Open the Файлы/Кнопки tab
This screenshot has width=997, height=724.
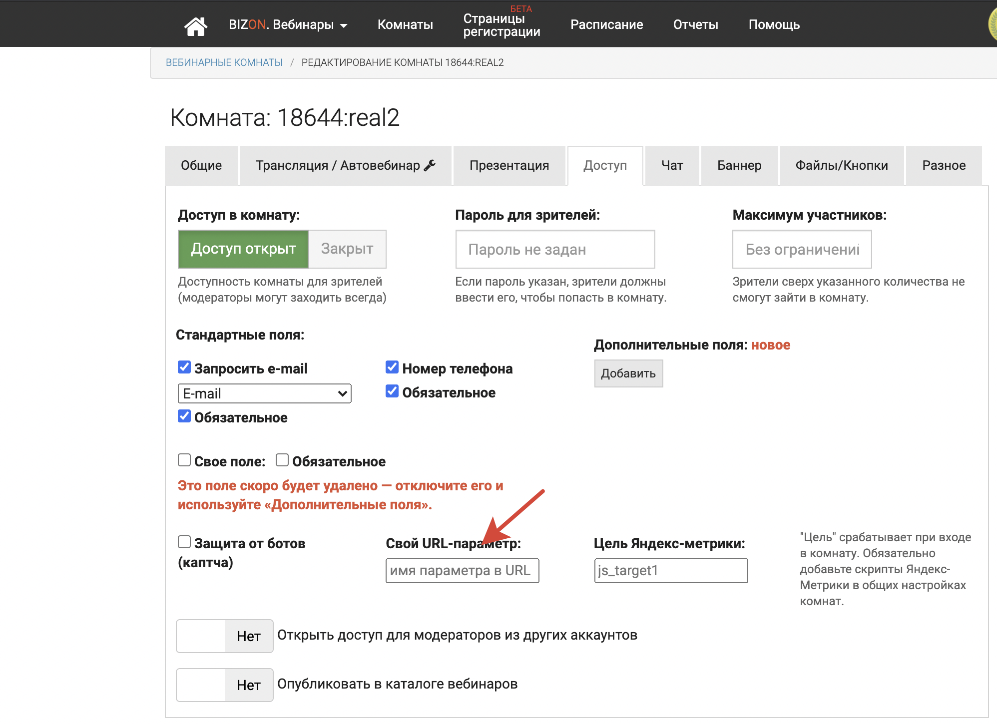(x=842, y=165)
